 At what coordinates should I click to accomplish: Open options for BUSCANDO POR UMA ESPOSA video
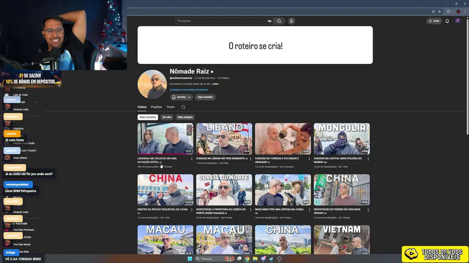(309, 210)
